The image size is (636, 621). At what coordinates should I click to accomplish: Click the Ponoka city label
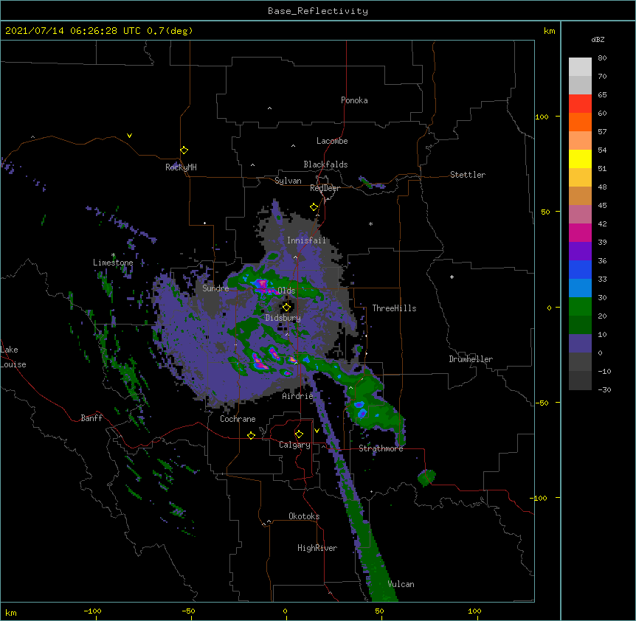coord(354,100)
